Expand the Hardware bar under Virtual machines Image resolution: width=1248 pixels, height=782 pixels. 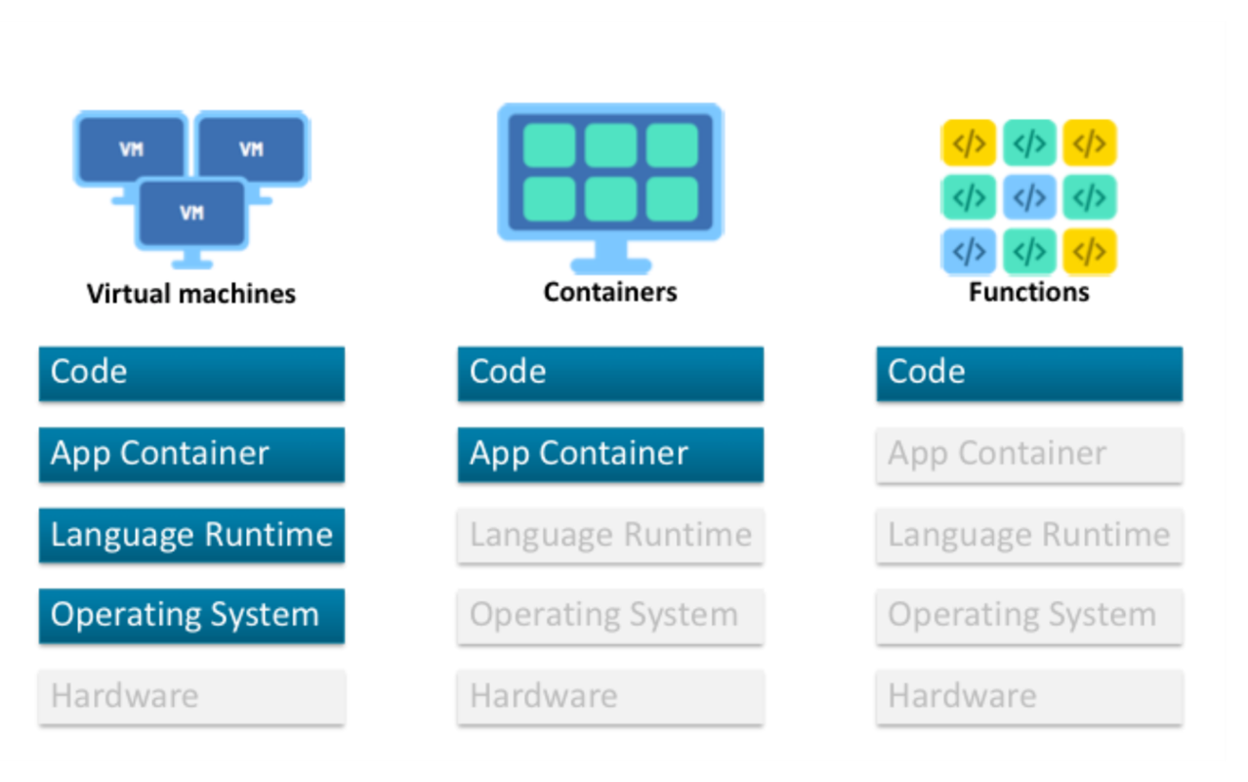tap(191, 696)
